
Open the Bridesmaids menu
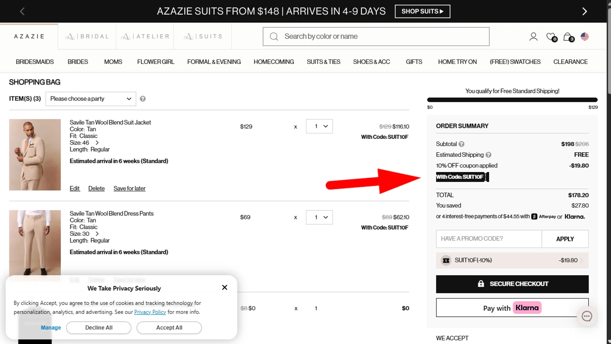click(35, 62)
